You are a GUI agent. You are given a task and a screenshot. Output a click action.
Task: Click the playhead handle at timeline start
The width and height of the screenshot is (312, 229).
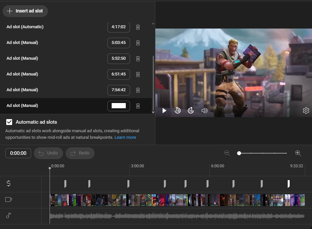50,168
